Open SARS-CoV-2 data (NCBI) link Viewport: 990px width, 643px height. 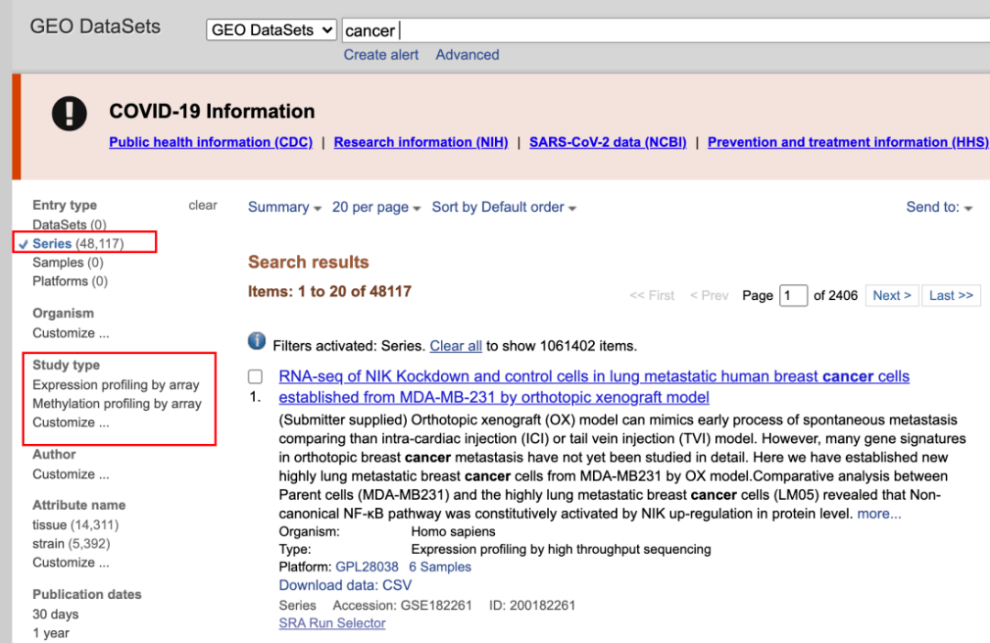click(x=608, y=142)
